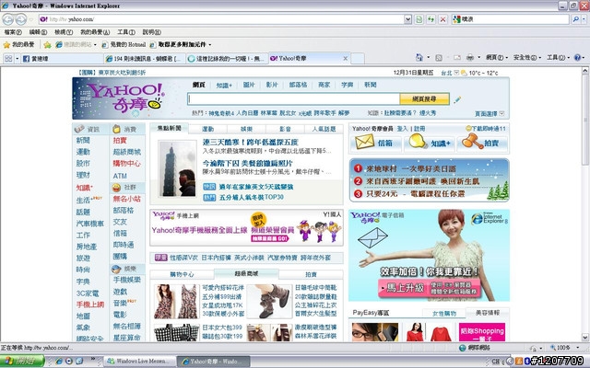Click the Yahoo!奇摩 logo
The width and height of the screenshot is (590, 368).
click(x=126, y=98)
